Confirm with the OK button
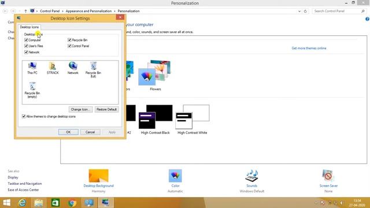 pos(68,132)
